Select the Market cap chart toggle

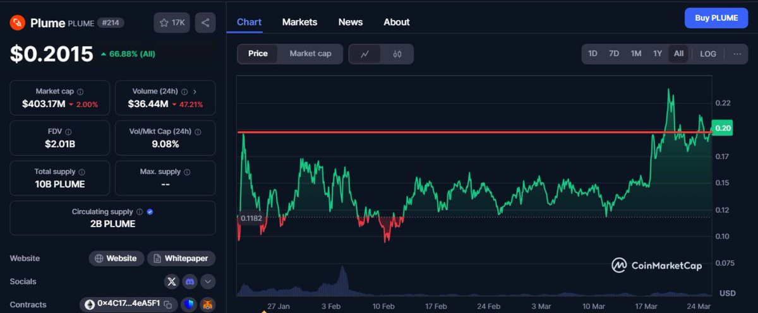(310, 54)
